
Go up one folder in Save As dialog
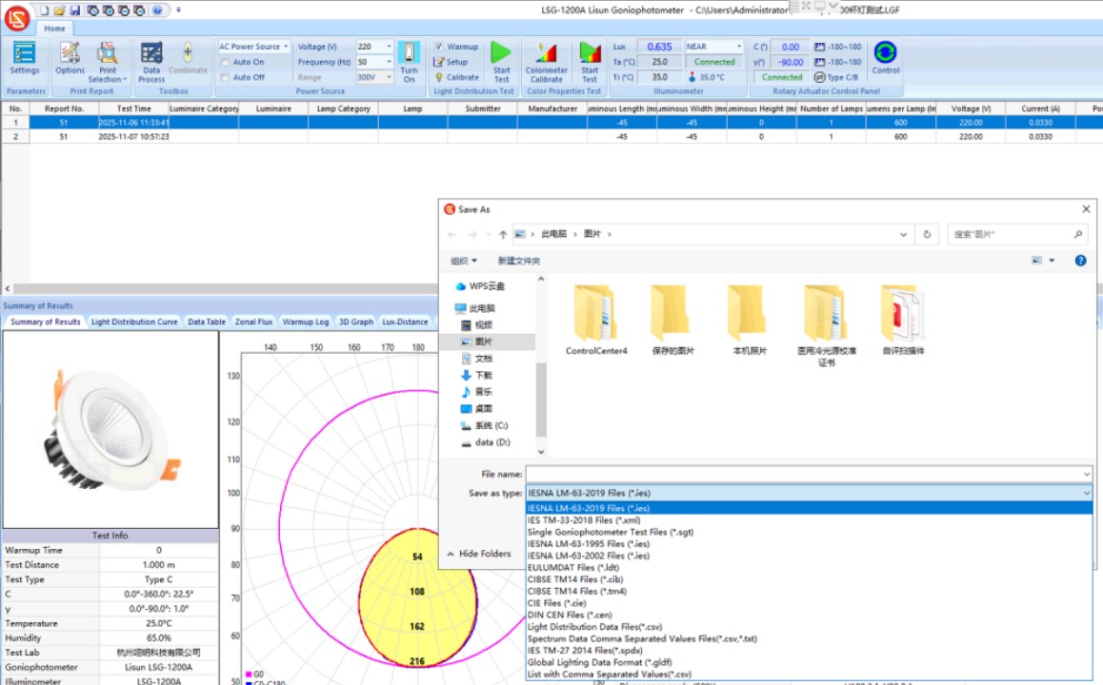point(502,235)
